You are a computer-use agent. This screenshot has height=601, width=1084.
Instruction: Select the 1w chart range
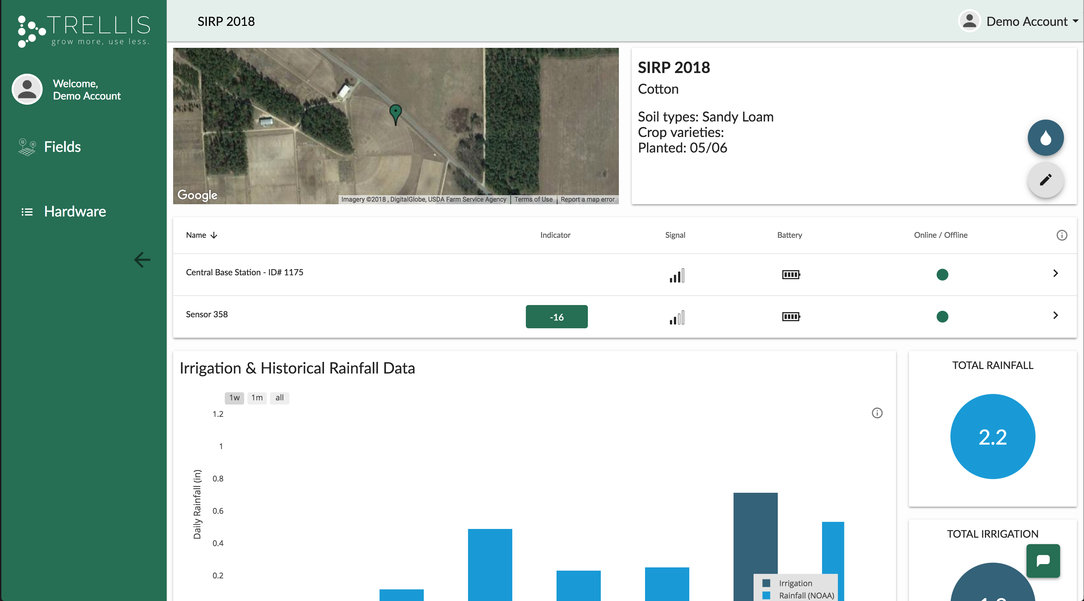coord(235,398)
